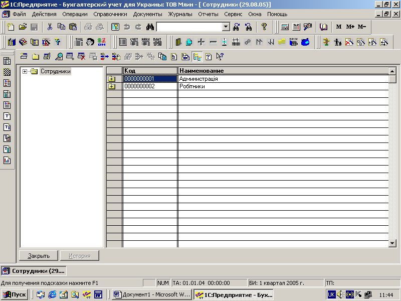Click the signpost icon in second toolbar
Image resolution: width=401 pixels, height=301 pixels.
(326, 42)
